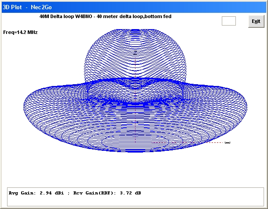This screenshot has height=209, width=268.
Task: Click the Z axis label on plot
Action: pyautogui.click(x=136, y=53)
